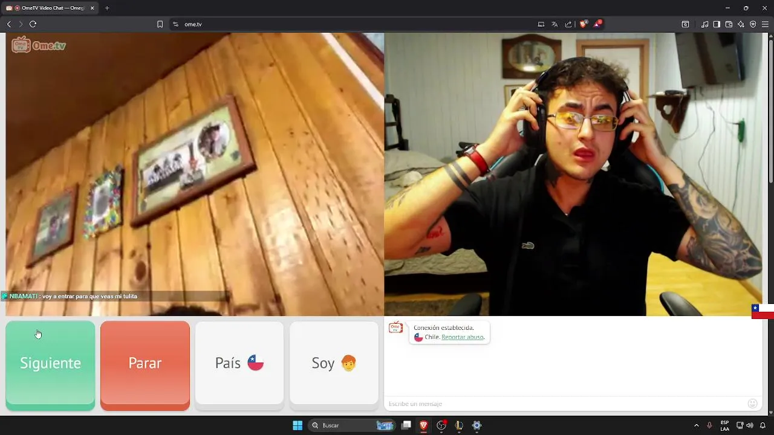774x435 pixels.
Task: Open the music playlist icon
Action: 704,24
